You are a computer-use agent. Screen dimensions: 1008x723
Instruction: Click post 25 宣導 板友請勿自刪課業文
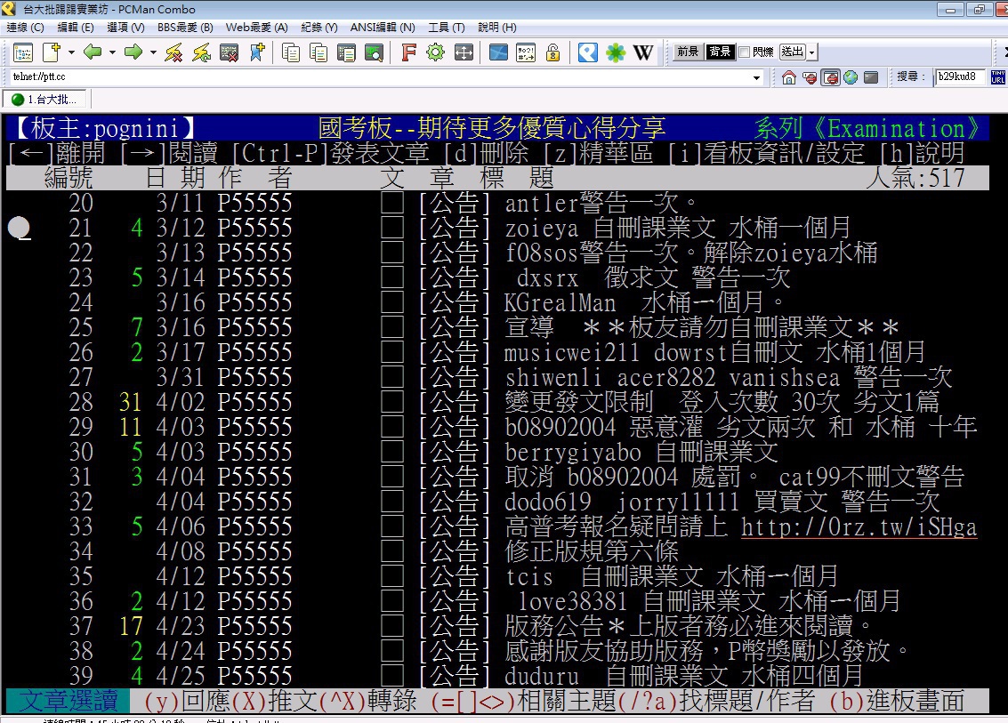coord(701,328)
